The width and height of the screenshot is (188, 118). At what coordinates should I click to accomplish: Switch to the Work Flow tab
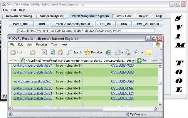coord(124,16)
